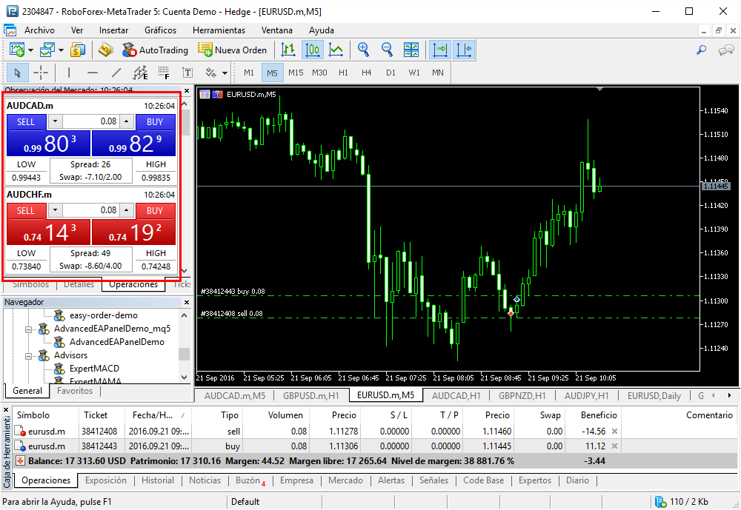Image resolution: width=741 pixels, height=510 pixels.
Task: Open the profiles toolbar icon
Action: (47, 50)
